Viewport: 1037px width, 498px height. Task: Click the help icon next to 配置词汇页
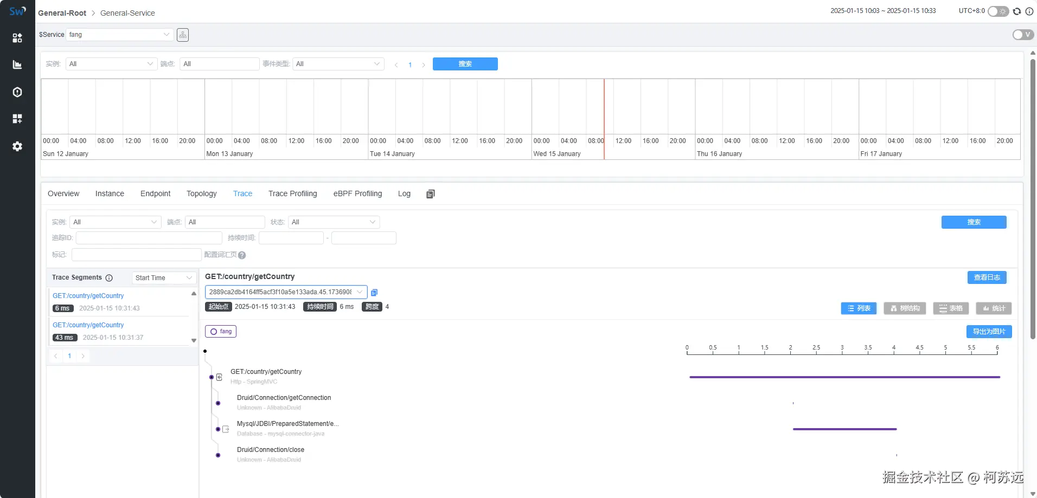tap(242, 255)
